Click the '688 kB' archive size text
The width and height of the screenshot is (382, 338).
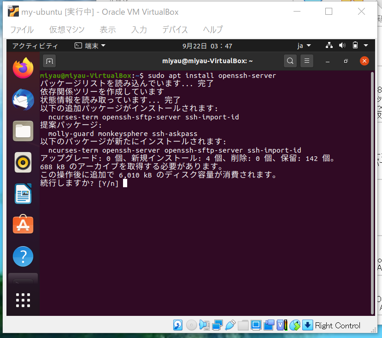(x=53, y=167)
